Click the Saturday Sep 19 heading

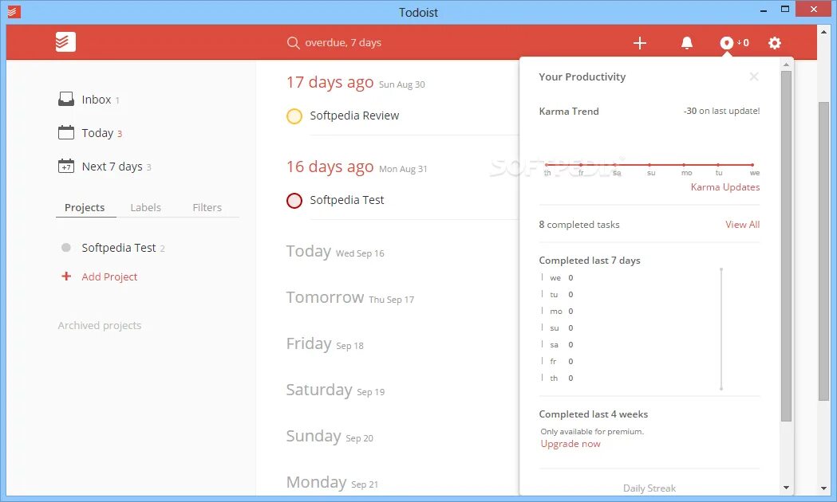335,390
